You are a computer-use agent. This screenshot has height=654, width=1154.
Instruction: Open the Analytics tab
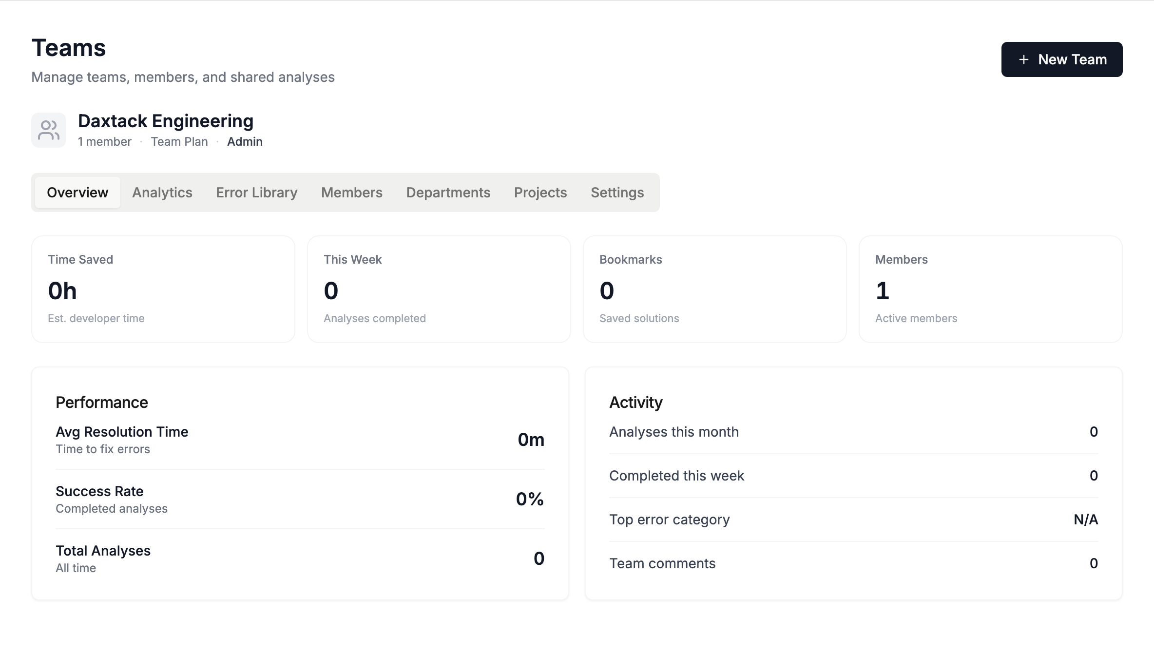pyautogui.click(x=162, y=192)
